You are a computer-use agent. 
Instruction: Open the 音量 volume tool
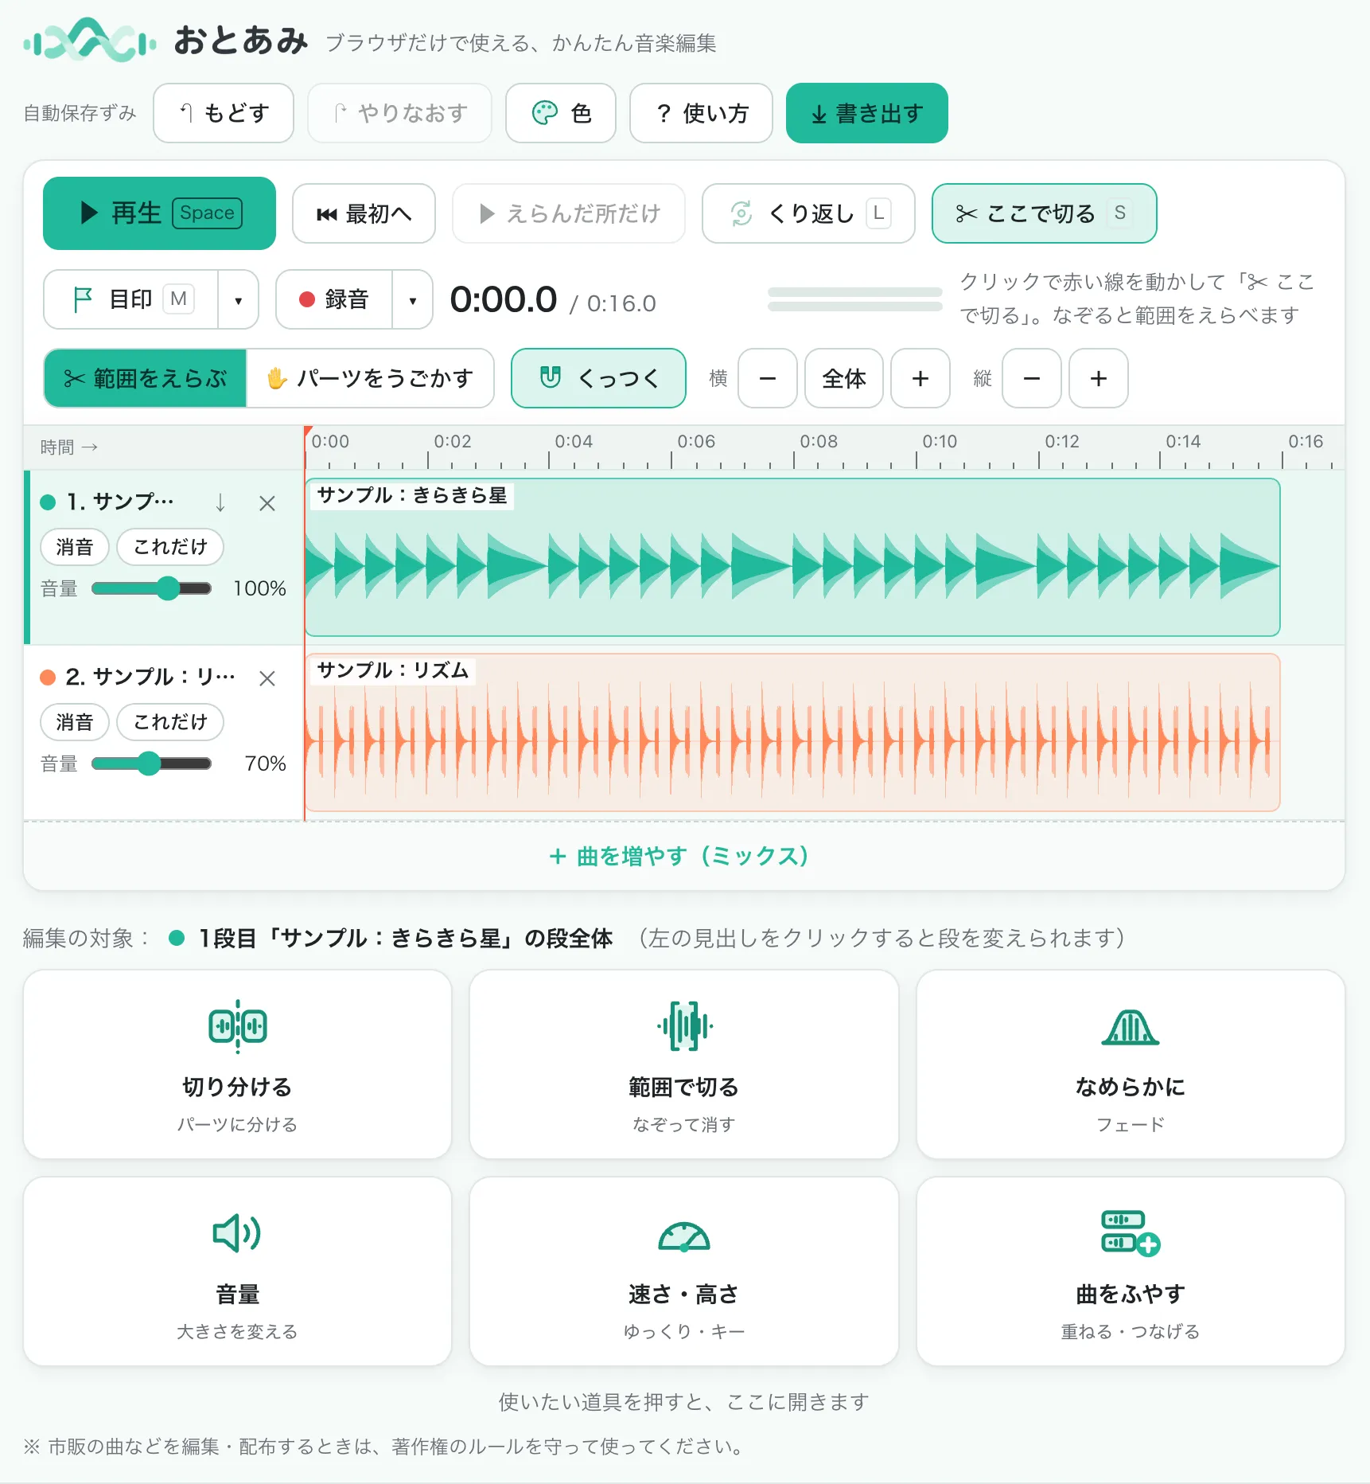pyautogui.click(x=237, y=1271)
